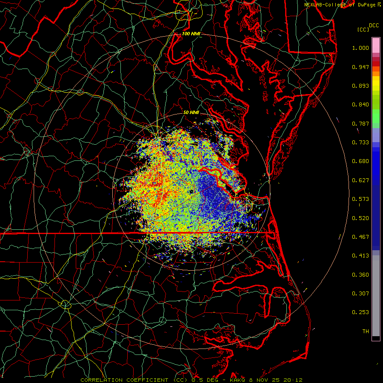This screenshot has width=383, height=383.
Task: Pick the gray segment of the color bar
Action: 376,296
